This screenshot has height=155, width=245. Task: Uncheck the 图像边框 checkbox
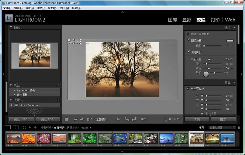click(188, 40)
